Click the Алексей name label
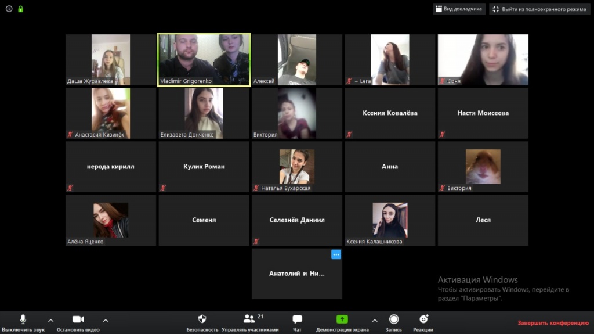Image resolution: width=594 pixels, height=334 pixels. (x=264, y=81)
